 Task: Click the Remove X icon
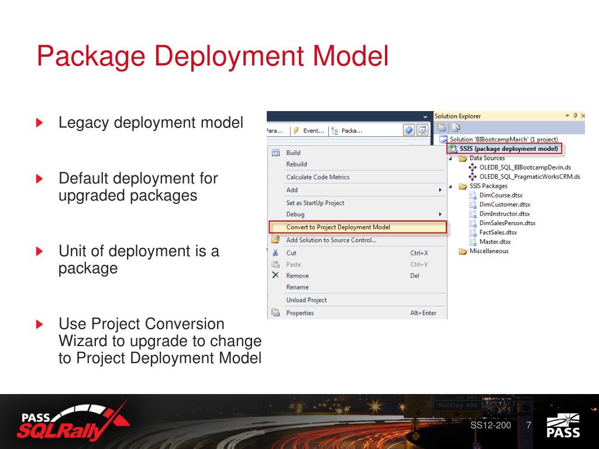[276, 275]
